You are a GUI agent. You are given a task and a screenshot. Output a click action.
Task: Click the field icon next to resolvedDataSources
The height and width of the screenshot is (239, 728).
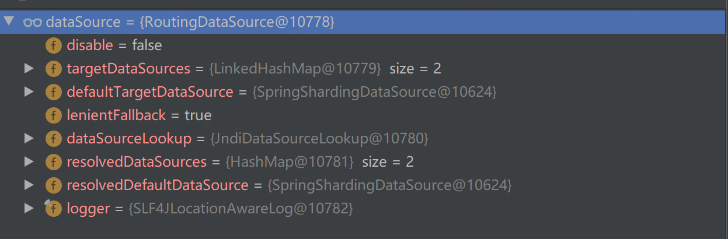pos(54,162)
